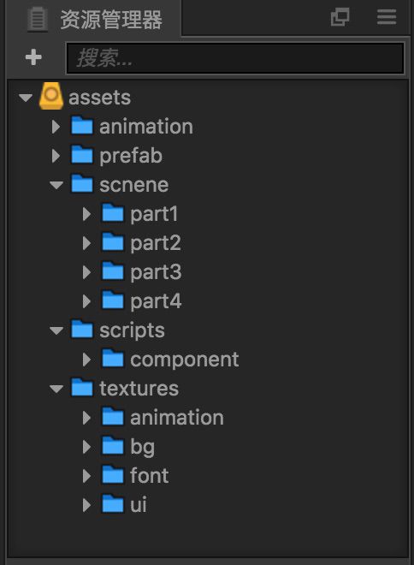This screenshot has height=565, width=414.
Task: Expand the top-level animation folder arrow
Action: click(x=56, y=127)
